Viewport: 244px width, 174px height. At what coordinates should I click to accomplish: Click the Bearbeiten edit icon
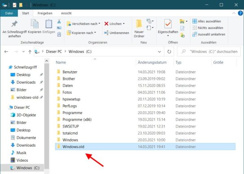click(182, 28)
